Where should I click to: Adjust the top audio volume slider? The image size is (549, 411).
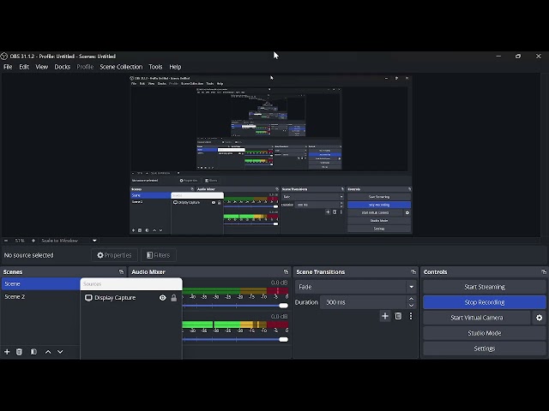pyautogui.click(x=283, y=306)
